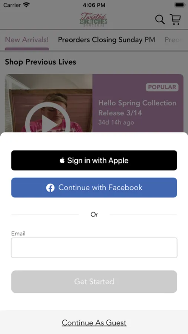188x334 pixels.
Task: Tap the battery indicator icon
Action: tap(180, 5)
